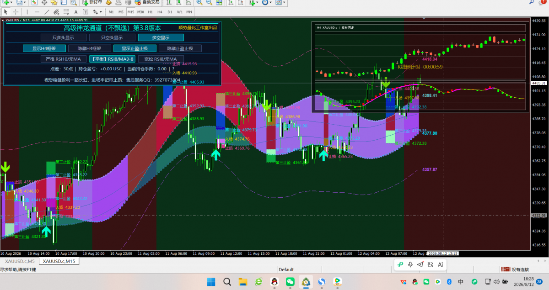549x290 pixels.
Task: Click the 新订单 New Order button
Action: 93,3
